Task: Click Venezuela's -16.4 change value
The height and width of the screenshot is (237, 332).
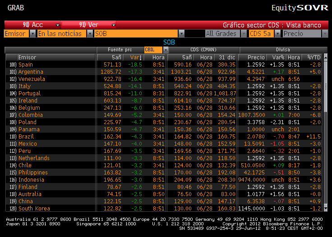Action: pyautogui.click(x=135, y=79)
